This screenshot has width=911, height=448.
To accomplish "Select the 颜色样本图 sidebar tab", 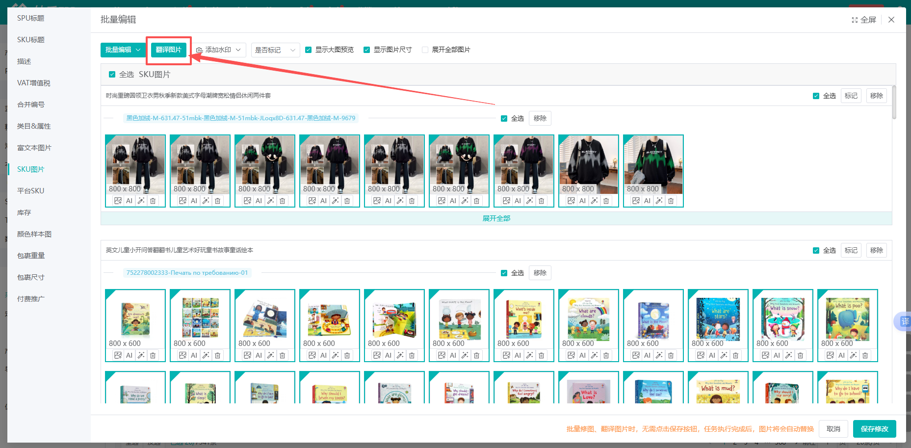I will pyautogui.click(x=34, y=234).
